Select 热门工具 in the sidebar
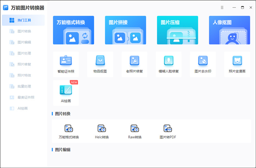256x168 pixels. pos(23,20)
